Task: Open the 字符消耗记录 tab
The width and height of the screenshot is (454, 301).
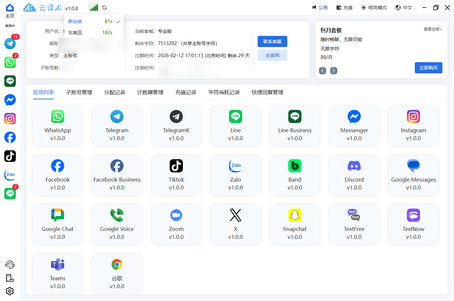Action: pos(224,92)
